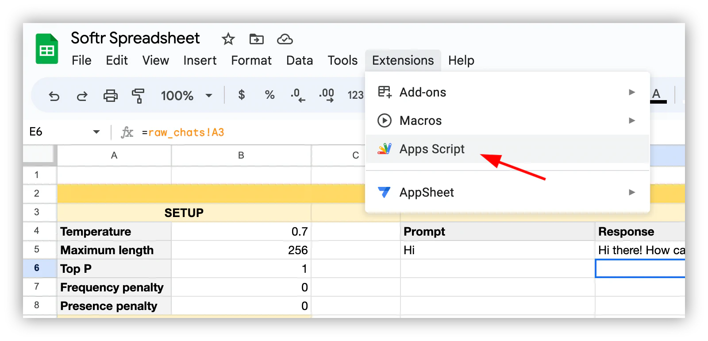The width and height of the screenshot is (708, 341).
Task: Select the Prompt header cell
Action: (x=498, y=231)
